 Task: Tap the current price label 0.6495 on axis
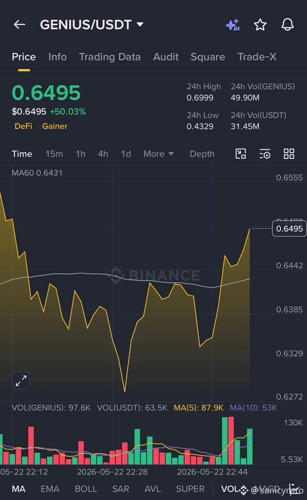click(x=290, y=228)
